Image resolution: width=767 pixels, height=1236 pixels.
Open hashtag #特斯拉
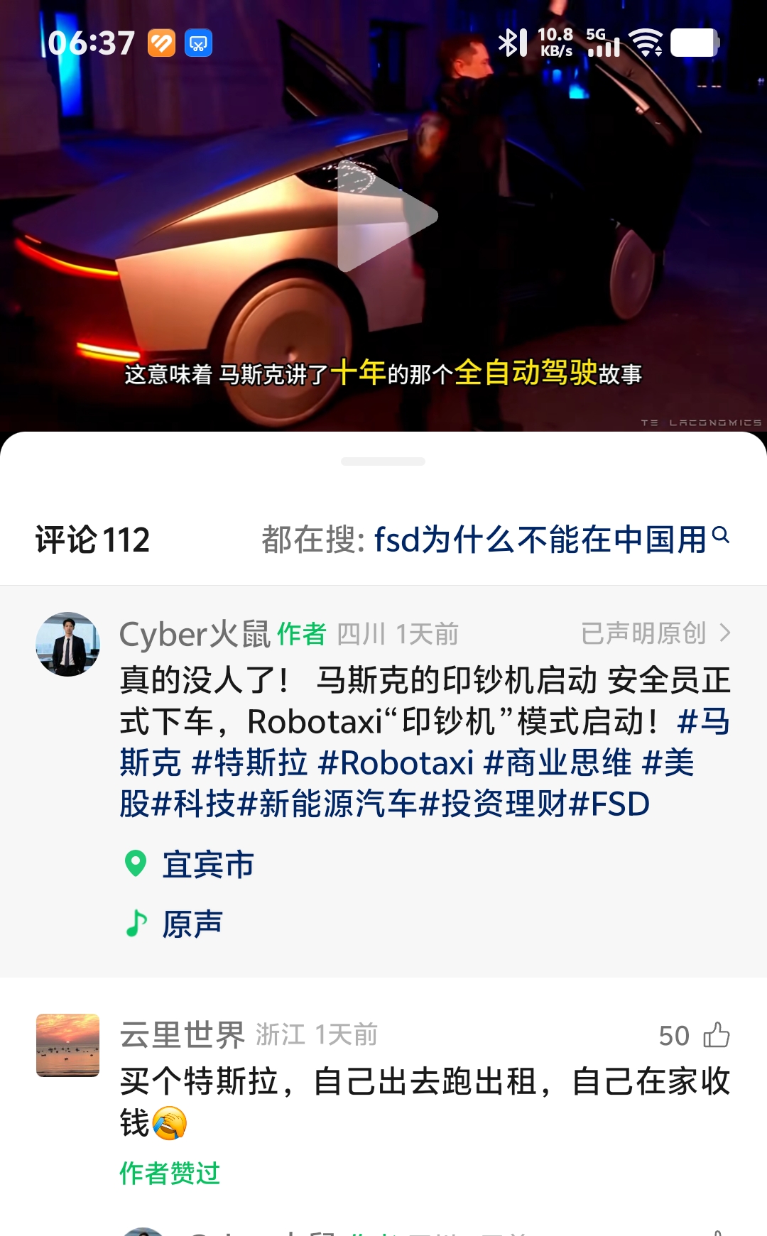tap(250, 763)
